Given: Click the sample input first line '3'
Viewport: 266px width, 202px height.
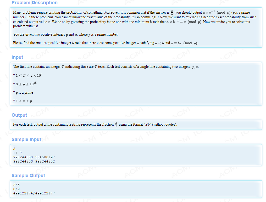Looking at the screenshot, I should [x=14, y=149].
